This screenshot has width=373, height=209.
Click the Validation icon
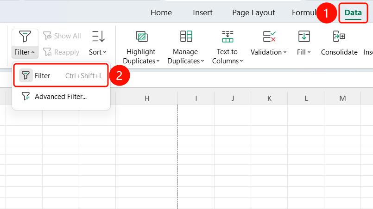coord(269,37)
